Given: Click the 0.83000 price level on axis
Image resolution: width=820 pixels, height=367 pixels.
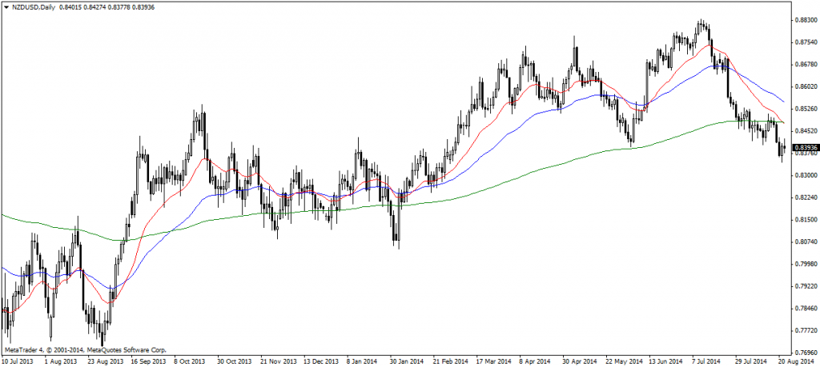Looking at the screenshot, I should [803, 174].
